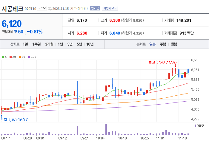
Task: Select the 1일 line chart tab
Action: 25,44
